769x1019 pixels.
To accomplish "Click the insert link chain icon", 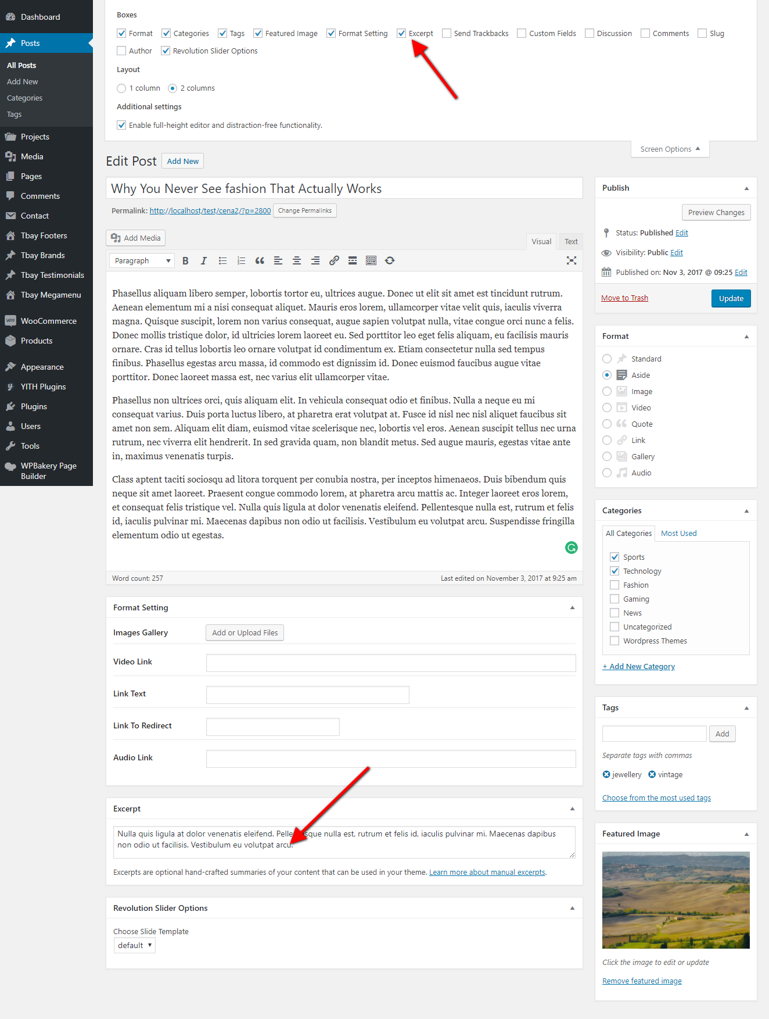I will [334, 261].
